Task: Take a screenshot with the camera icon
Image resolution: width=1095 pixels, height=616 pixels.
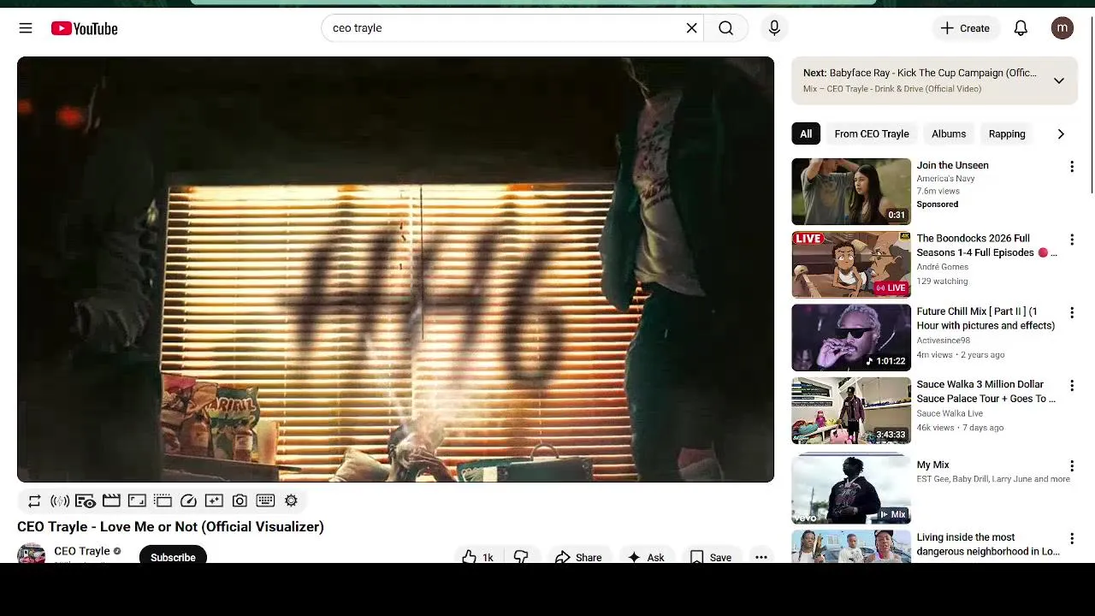Action: point(240,500)
